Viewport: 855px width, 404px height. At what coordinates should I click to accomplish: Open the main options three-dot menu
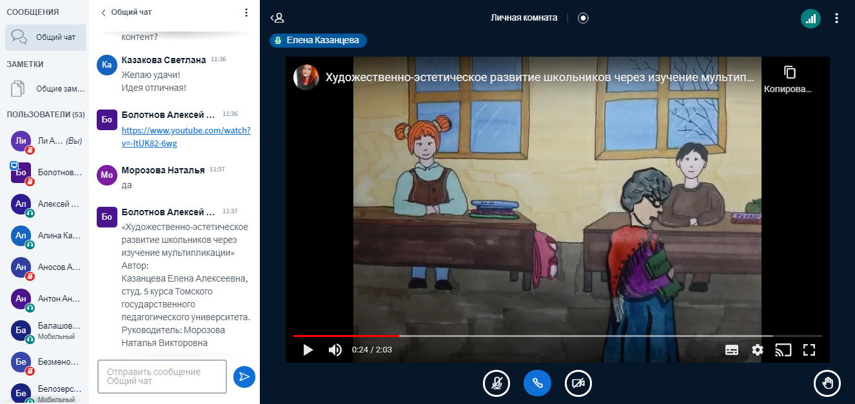(837, 18)
